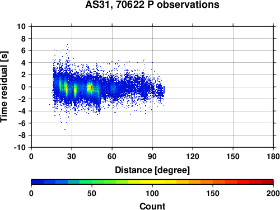The image size is (280, 210).
Task: Click the x-axis tick label 30
Action: [72, 156]
